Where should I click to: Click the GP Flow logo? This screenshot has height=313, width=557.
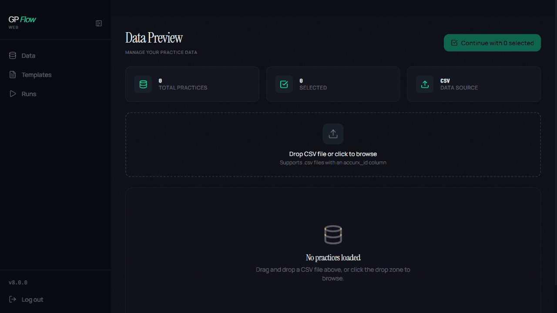pos(22,19)
